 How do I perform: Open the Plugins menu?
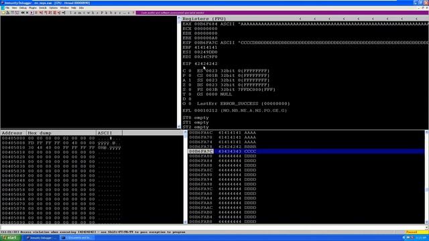click(33, 8)
